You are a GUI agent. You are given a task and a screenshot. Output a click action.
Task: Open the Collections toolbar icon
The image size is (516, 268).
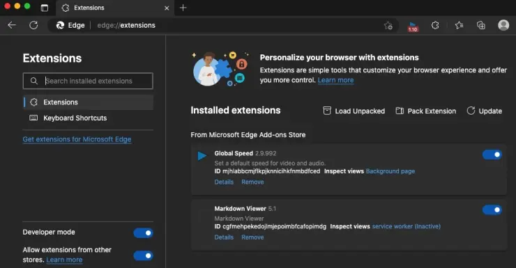481,25
